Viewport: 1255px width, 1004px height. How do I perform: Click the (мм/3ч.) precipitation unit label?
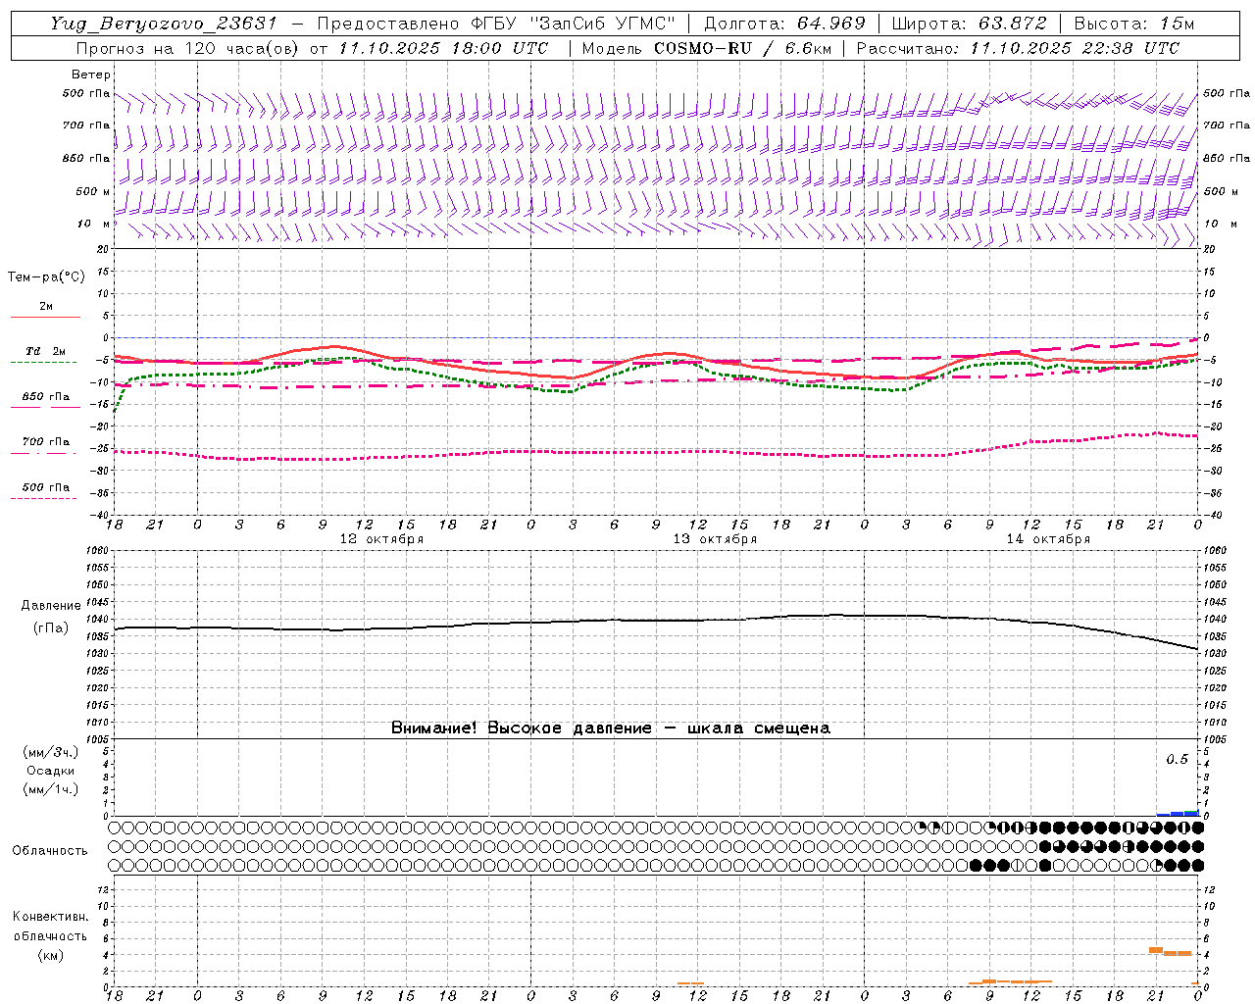click(51, 752)
